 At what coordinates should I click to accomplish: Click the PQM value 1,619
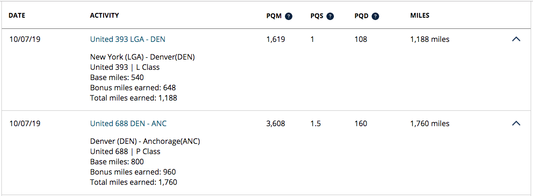276,40
